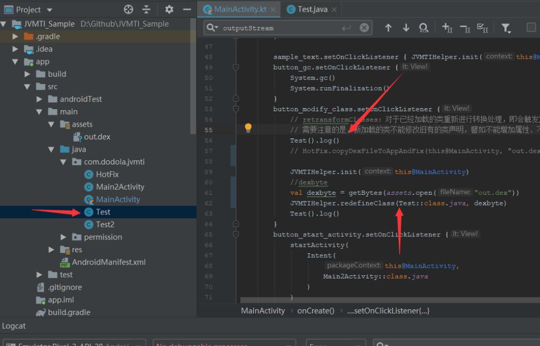
Task: Click Project panel vertical scrollbar
Action: 193,76
